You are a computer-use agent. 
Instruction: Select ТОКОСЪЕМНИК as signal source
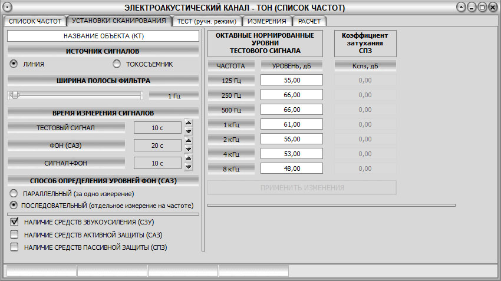click(x=117, y=64)
